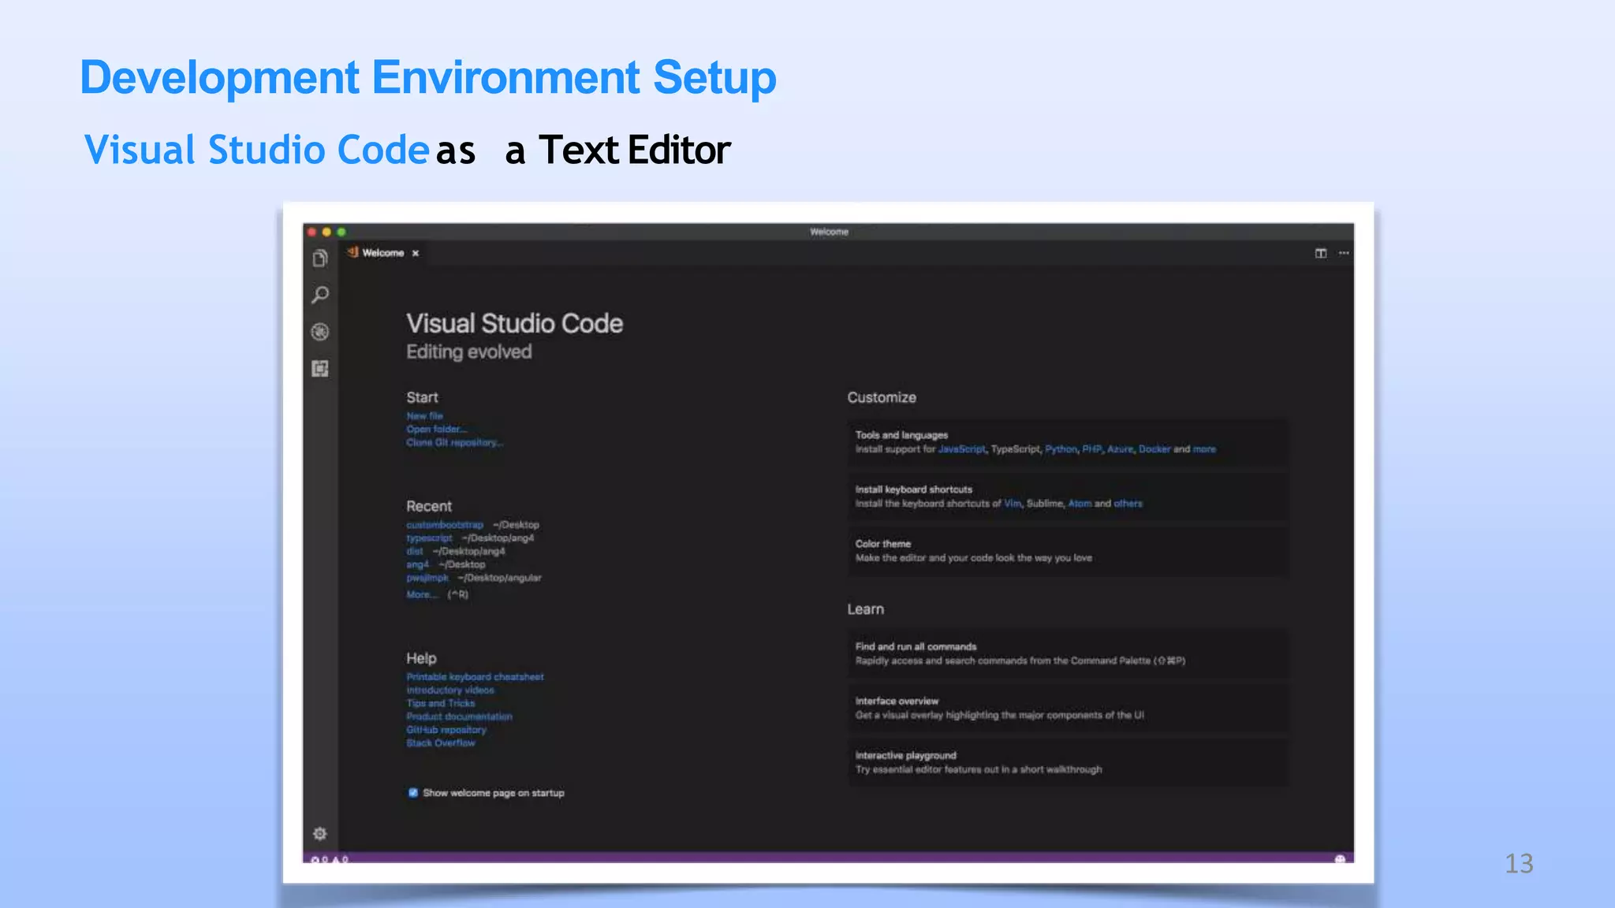Click the Sublime text in shortcuts row
This screenshot has height=908, width=1615.
pyautogui.click(x=1044, y=504)
